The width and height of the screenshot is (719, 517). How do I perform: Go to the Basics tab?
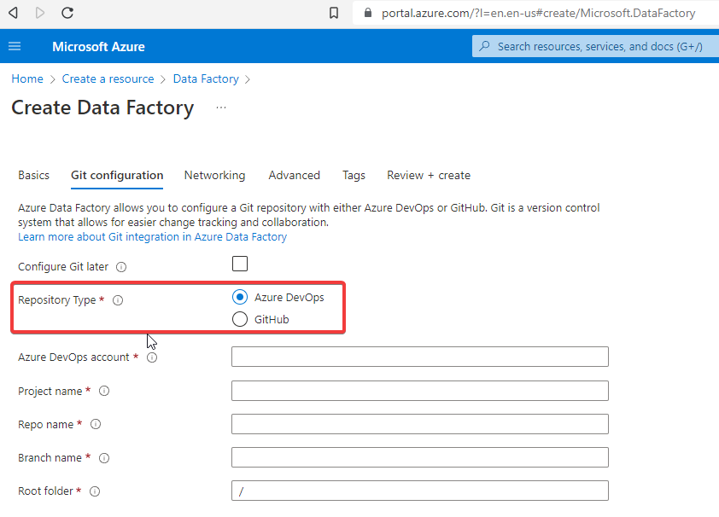tap(33, 175)
